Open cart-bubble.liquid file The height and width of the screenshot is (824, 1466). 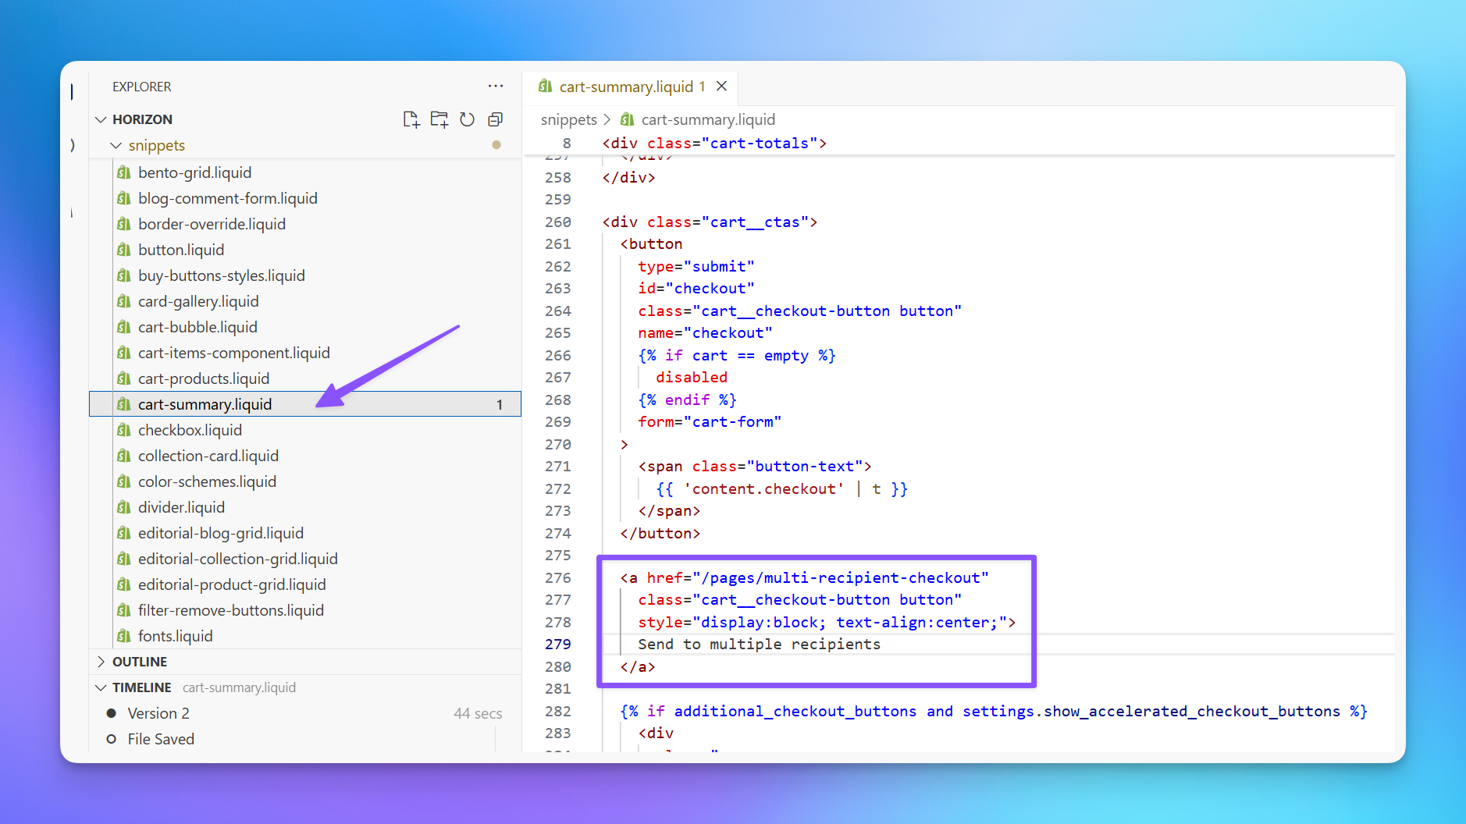tap(197, 327)
